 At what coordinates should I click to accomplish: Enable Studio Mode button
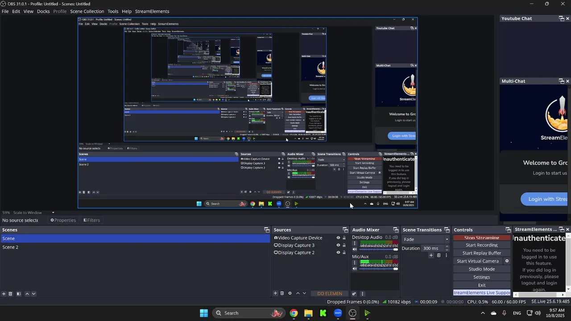pyautogui.click(x=482, y=269)
